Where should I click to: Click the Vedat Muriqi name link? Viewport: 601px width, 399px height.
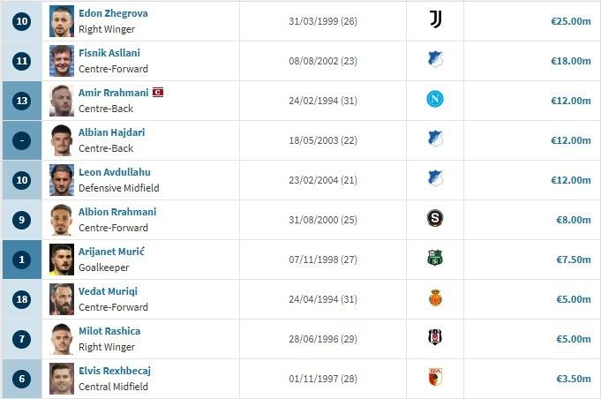point(108,291)
